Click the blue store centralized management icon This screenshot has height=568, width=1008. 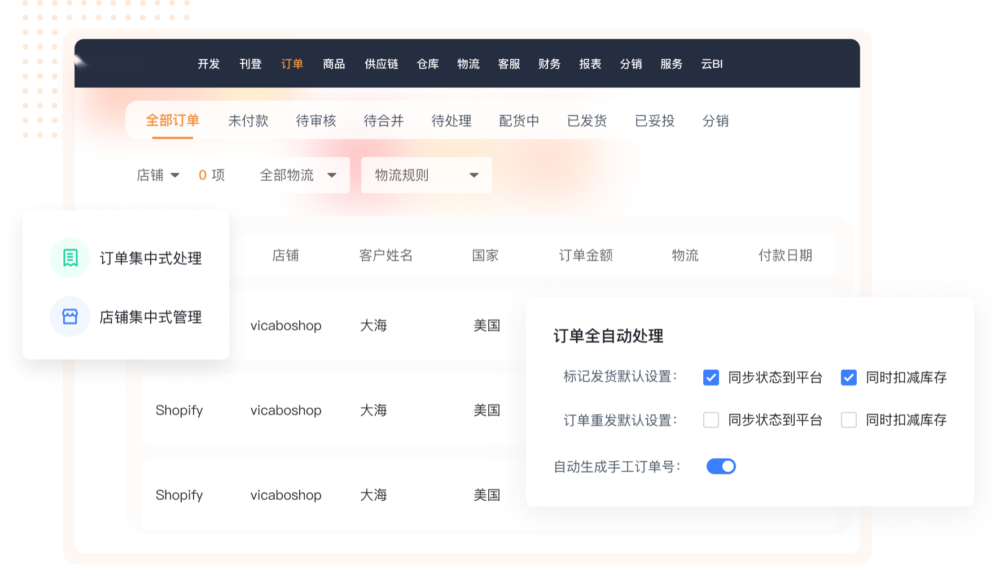[70, 317]
